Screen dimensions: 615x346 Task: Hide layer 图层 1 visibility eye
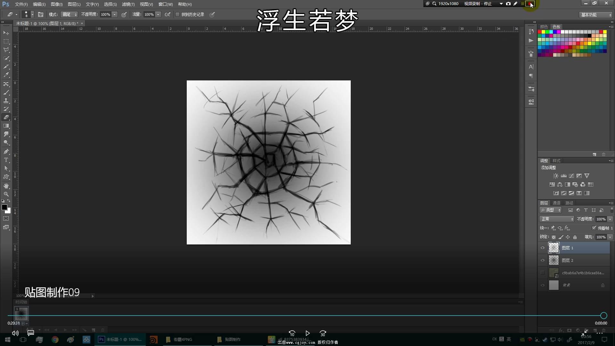pyautogui.click(x=543, y=248)
